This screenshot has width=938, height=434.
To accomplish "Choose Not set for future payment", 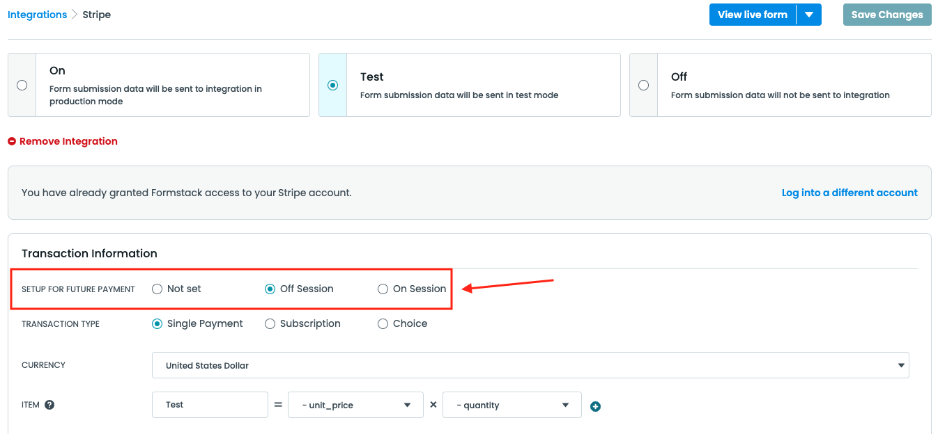I will point(157,289).
